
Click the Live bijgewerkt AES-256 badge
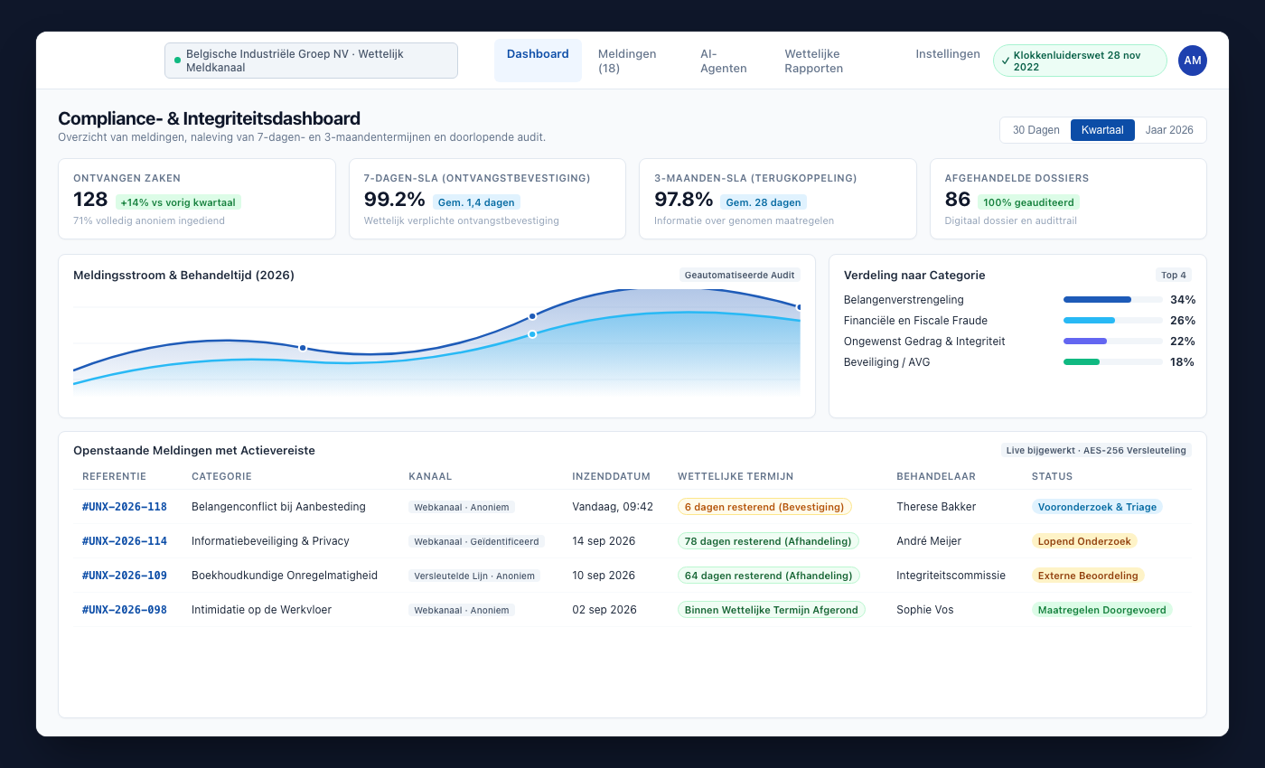(x=1095, y=450)
